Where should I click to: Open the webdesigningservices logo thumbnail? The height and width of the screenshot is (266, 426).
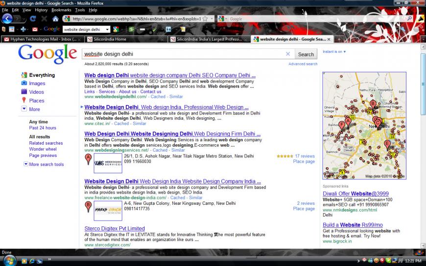(x=108, y=163)
